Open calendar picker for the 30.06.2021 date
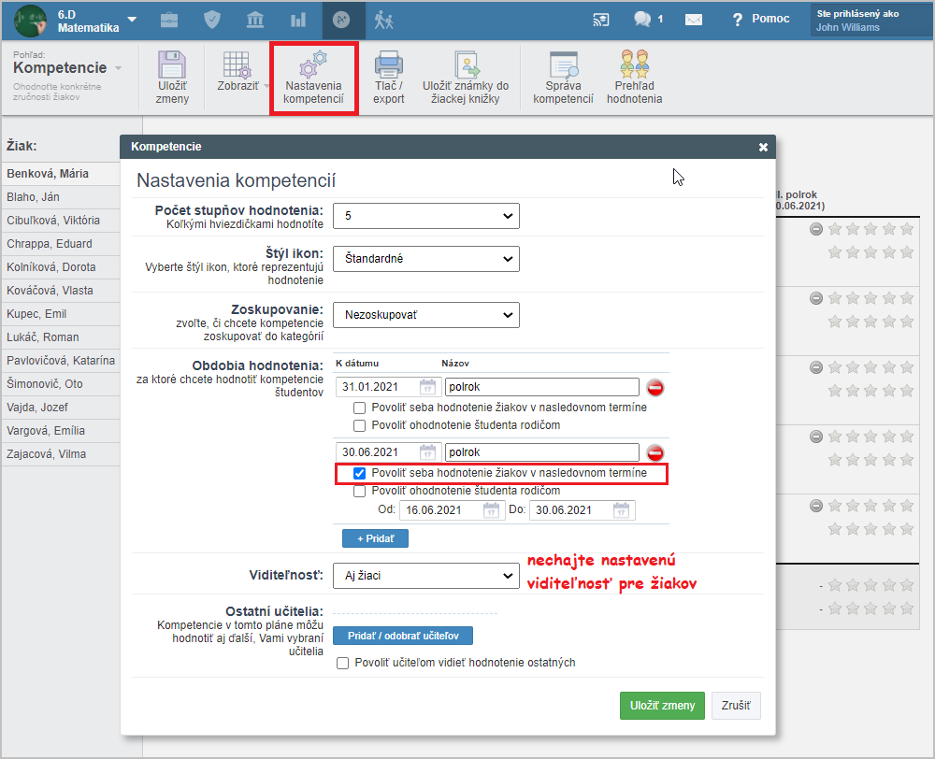 (428, 453)
